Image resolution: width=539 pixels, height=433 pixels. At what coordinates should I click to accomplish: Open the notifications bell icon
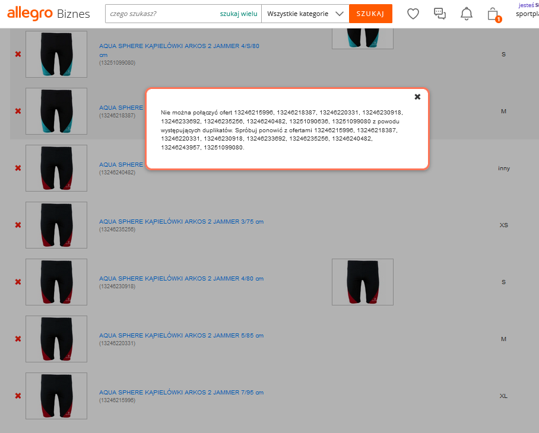tap(467, 14)
